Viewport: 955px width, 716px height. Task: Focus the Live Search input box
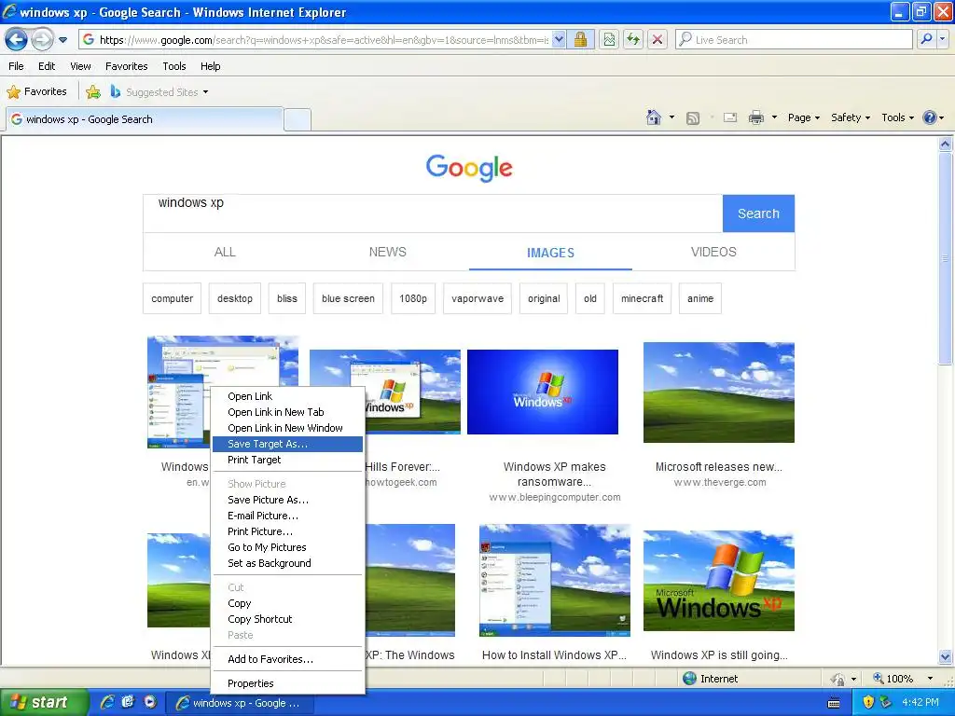click(x=794, y=39)
